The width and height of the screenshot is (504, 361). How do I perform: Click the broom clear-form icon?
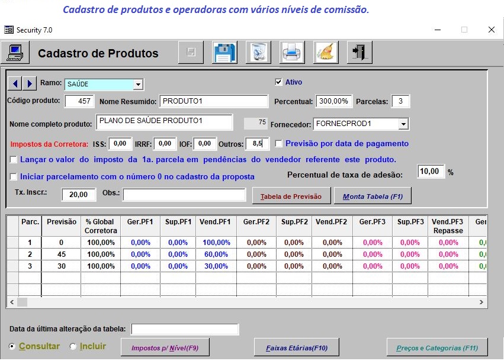coord(326,52)
